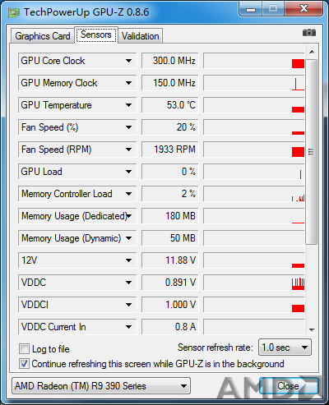The height and width of the screenshot is (405, 329).
Task: Click the scrollbar up arrow
Action: click(312, 52)
